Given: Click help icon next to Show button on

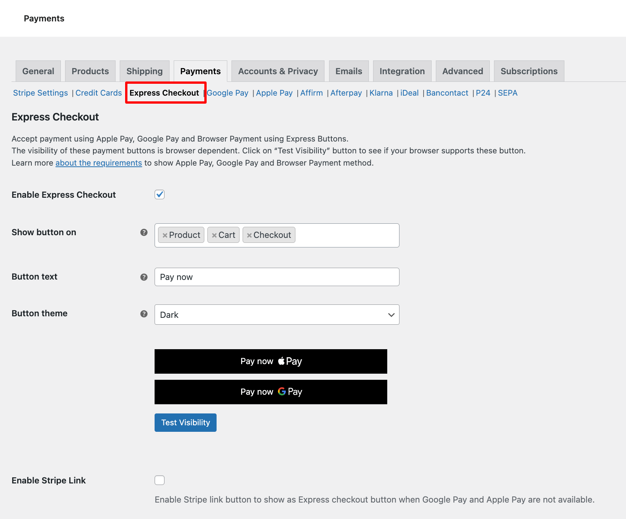Looking at the screenshot, I should 144,233.
